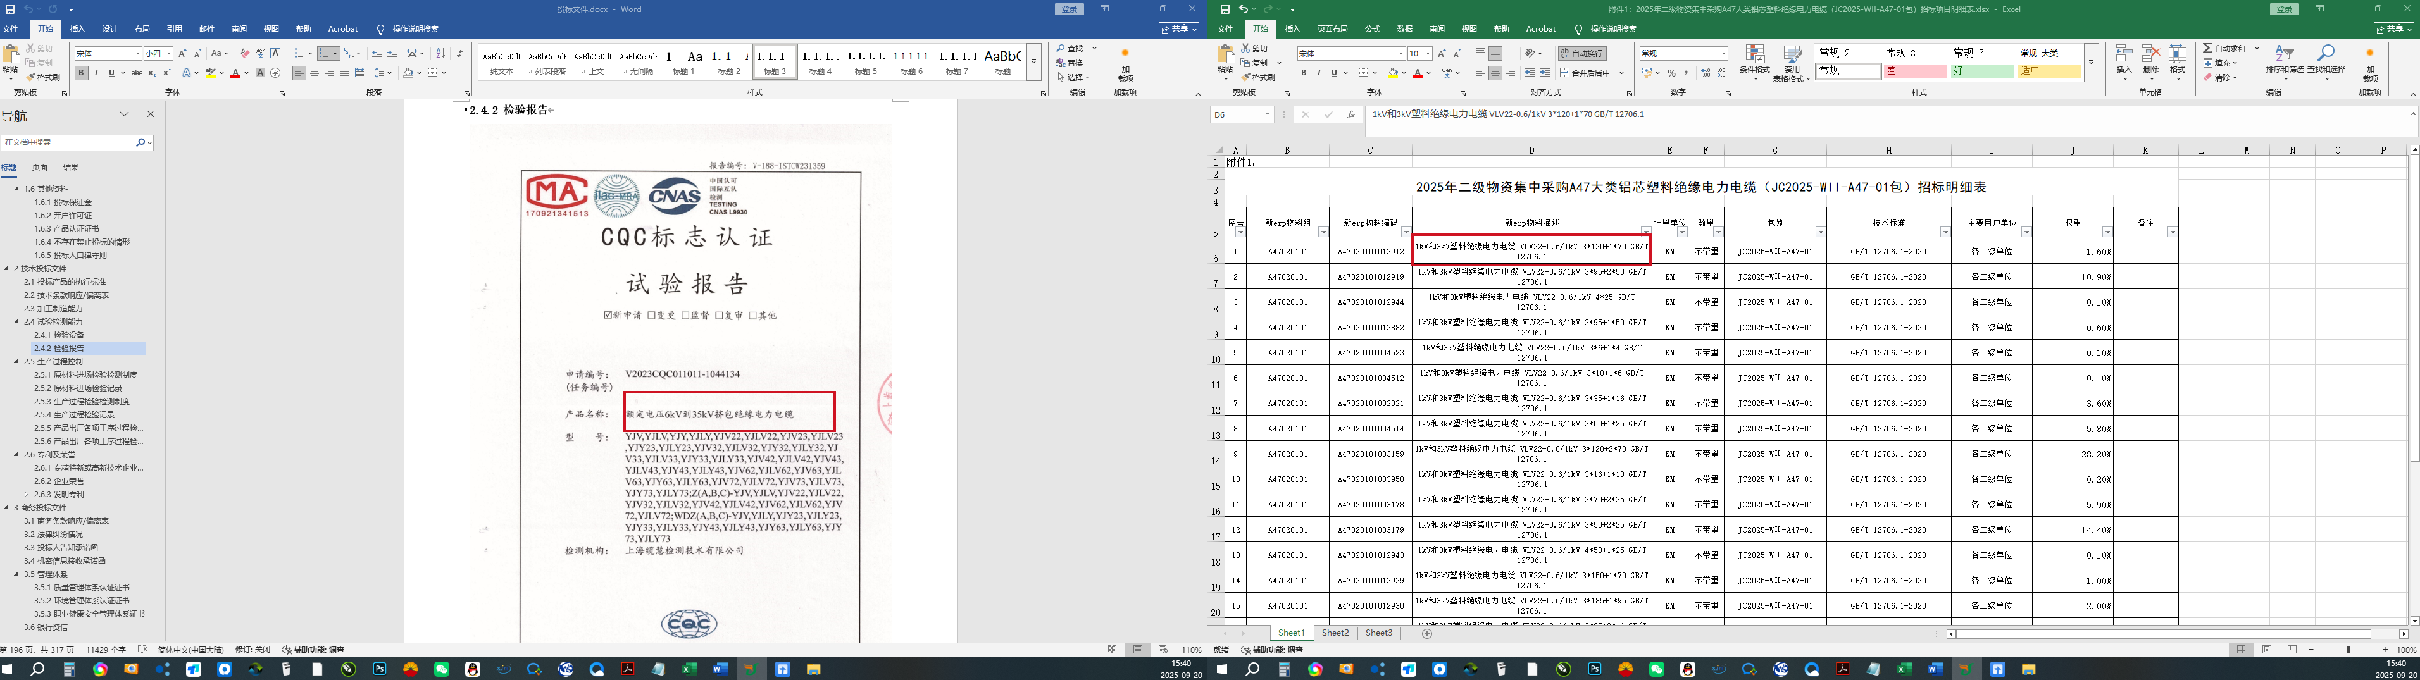Viewport: 2420px width, 680px height.
Task: Click the percent style icon in Excel
Action: (x=1671, y=73)
